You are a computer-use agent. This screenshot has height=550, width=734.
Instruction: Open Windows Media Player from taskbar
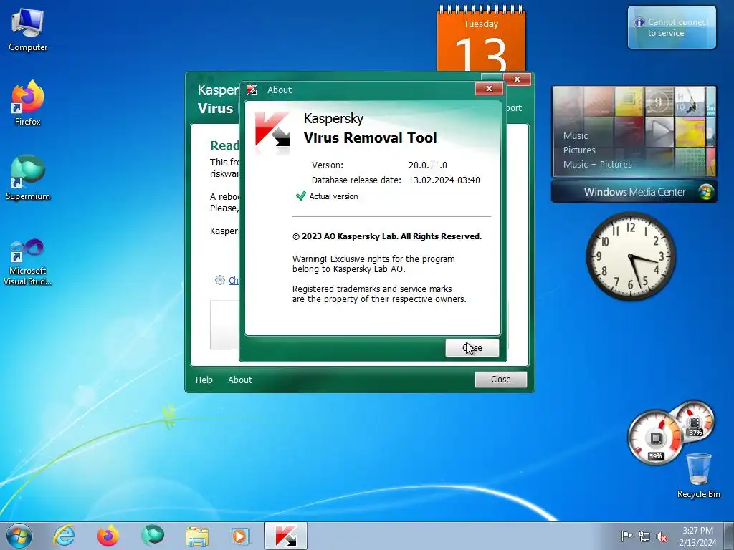241,536
